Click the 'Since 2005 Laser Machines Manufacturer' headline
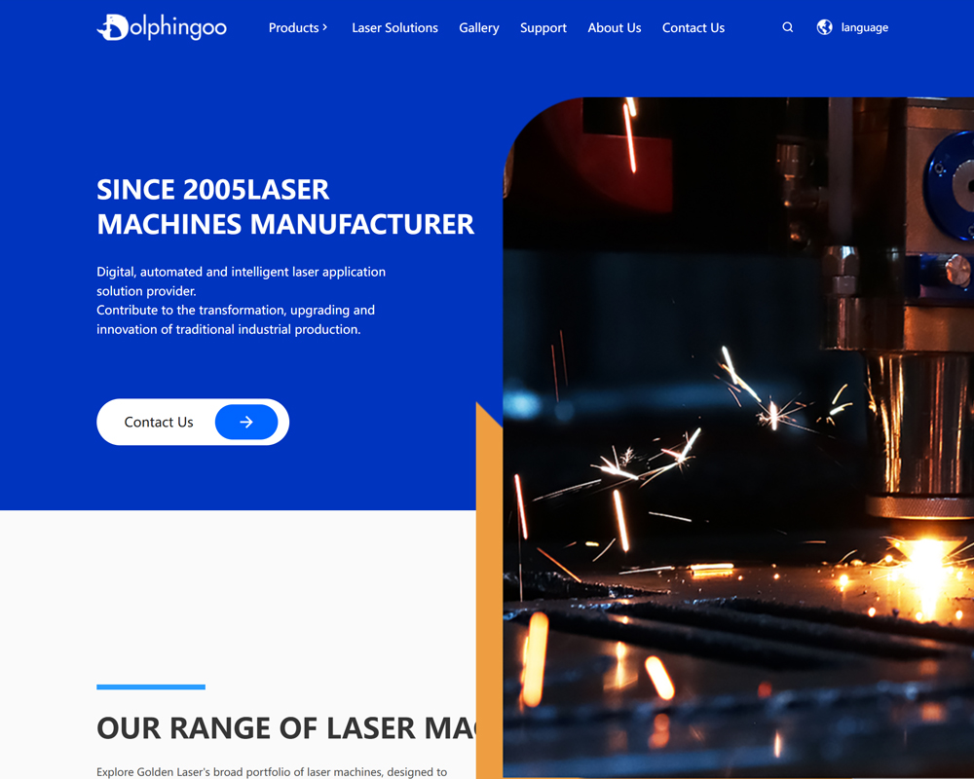This screenshot has width=974, height=779. pos(284,206)
